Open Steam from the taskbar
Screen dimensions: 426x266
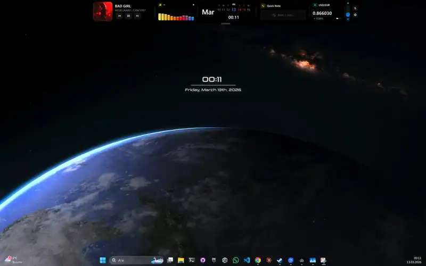(280, 260)
